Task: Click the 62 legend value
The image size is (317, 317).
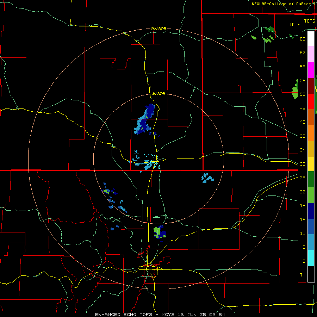Action: tap(303, 53)
